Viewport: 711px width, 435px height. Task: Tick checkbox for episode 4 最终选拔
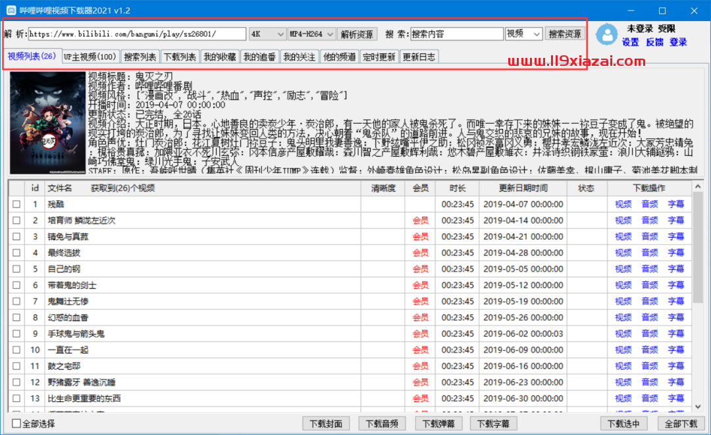tap(16, 253)
